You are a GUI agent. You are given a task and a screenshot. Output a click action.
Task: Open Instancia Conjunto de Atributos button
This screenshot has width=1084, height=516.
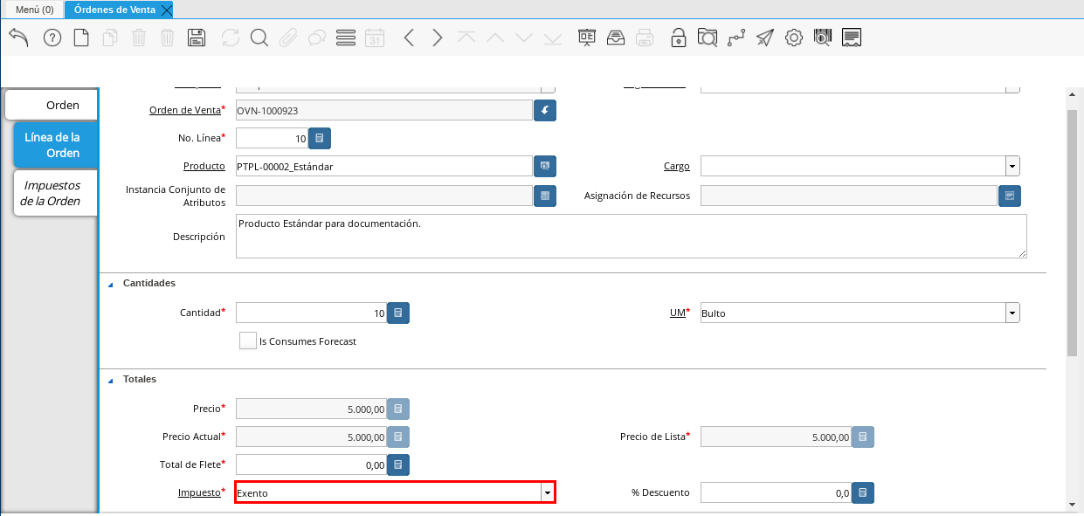[x=545, y=196]
